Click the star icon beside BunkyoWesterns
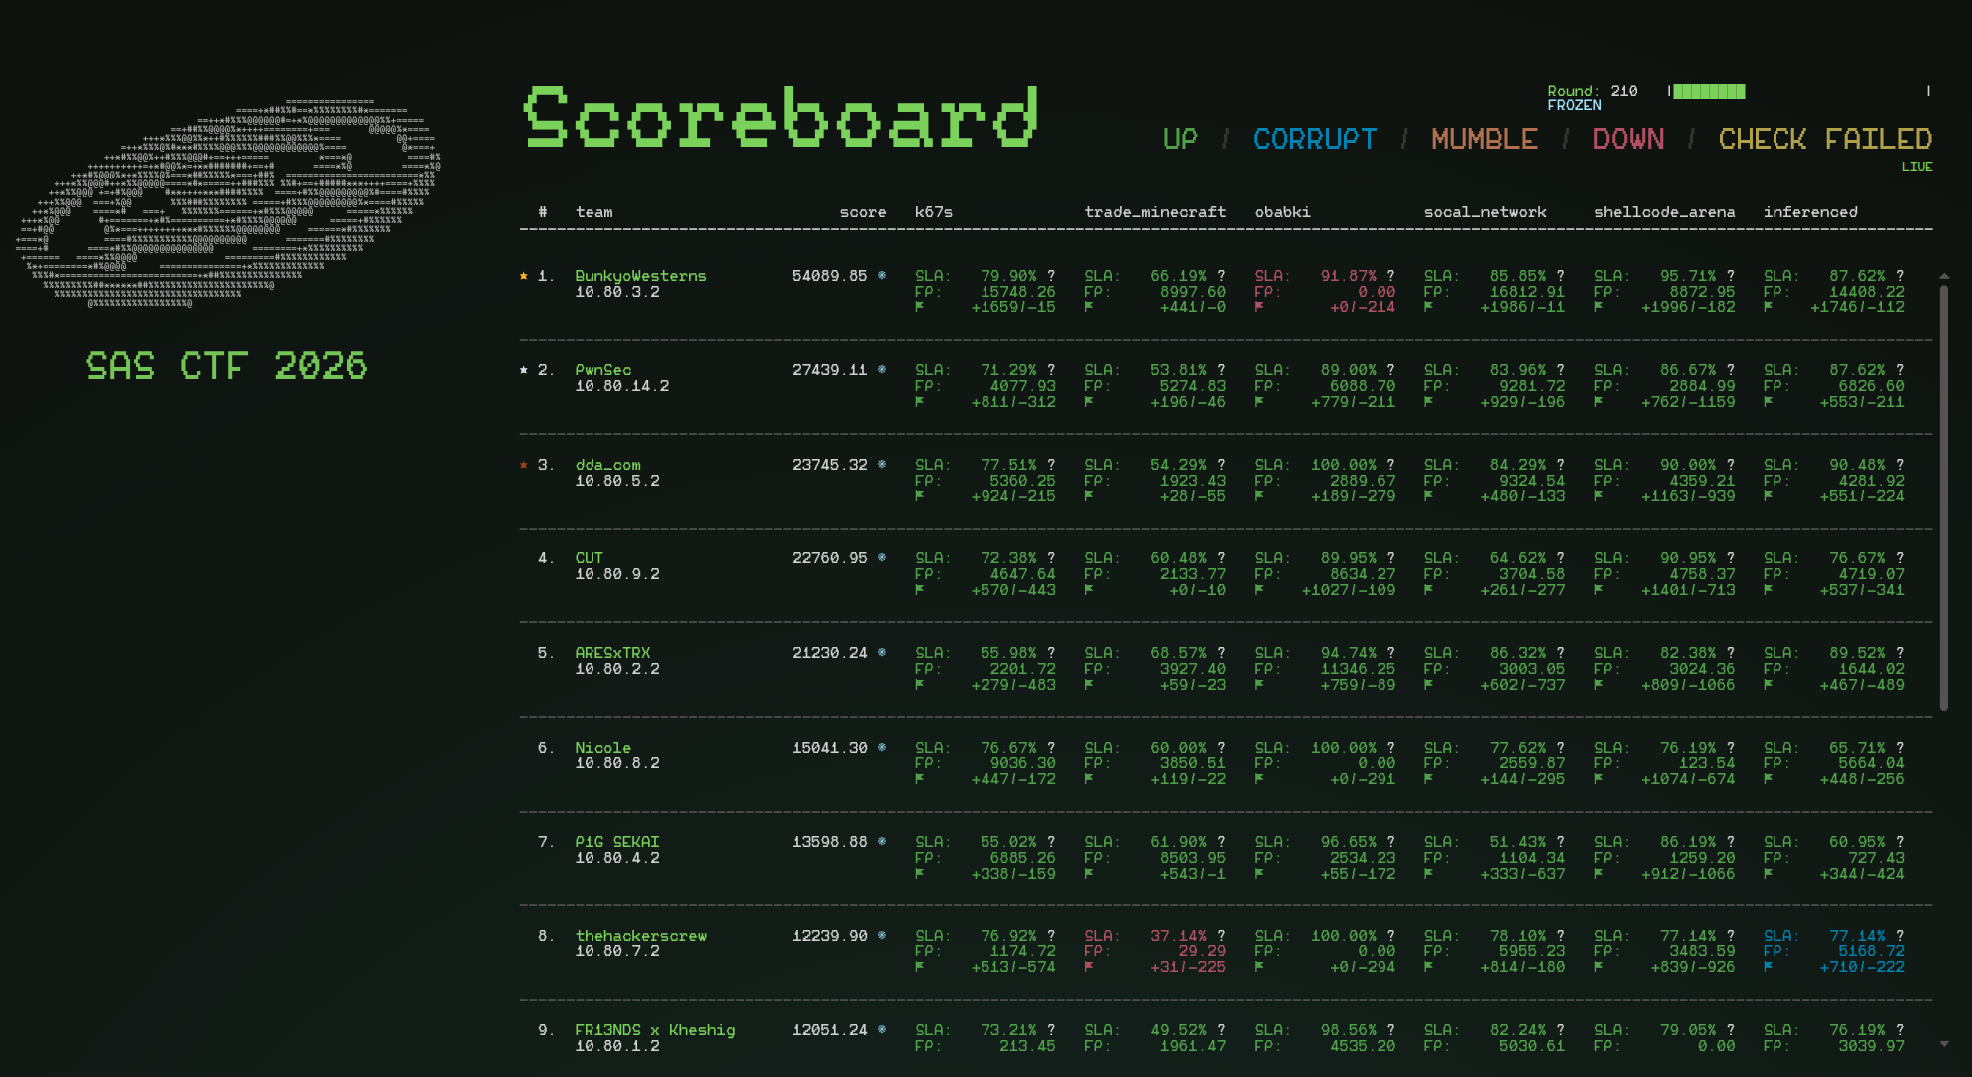 [x=523, y=276]
